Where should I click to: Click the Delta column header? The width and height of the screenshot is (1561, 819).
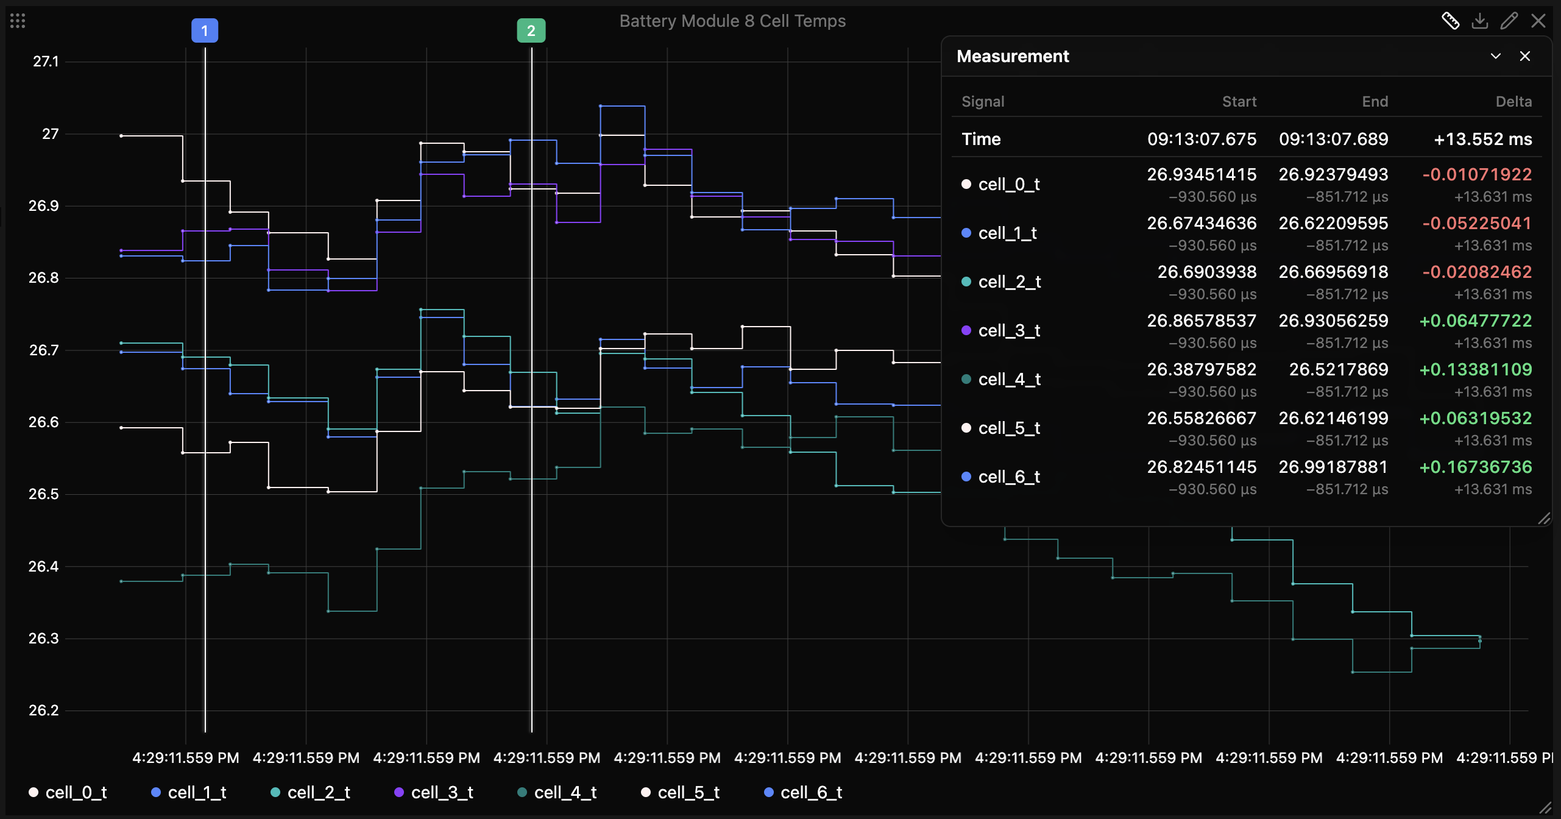(1513, 101)
